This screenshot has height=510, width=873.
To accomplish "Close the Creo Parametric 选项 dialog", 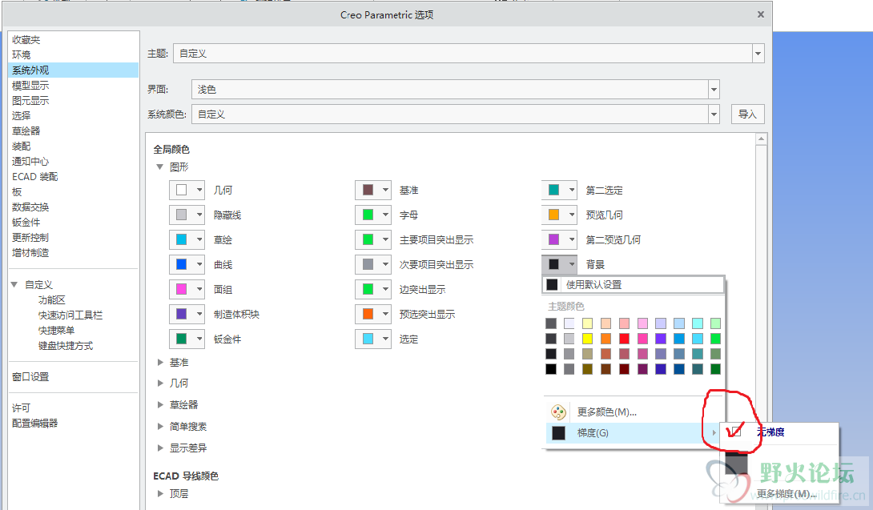I will (x=761, y=14).
